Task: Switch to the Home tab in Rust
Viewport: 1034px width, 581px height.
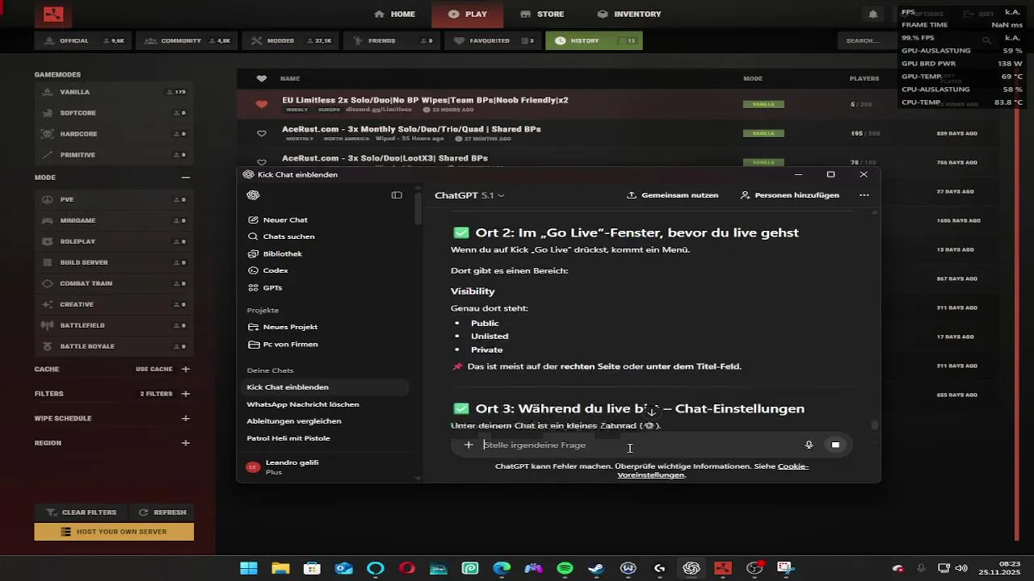Action: click(x=395, y=14)
